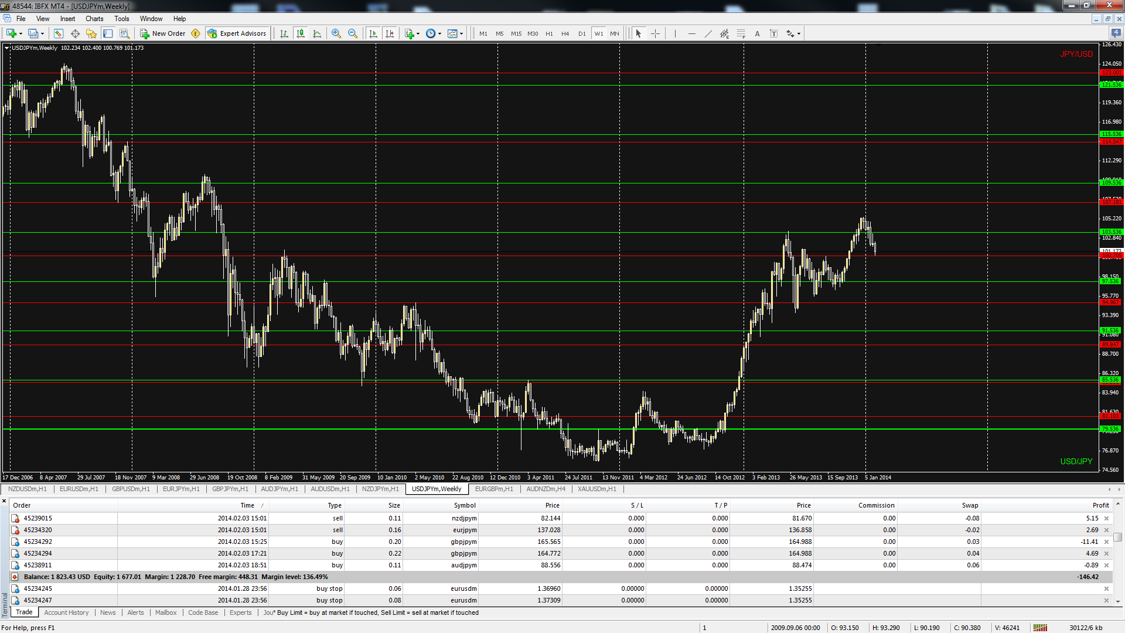Screen dimensions: 1125x633
Task: Close the Terminal panel with X
Action: coord(4,501)
